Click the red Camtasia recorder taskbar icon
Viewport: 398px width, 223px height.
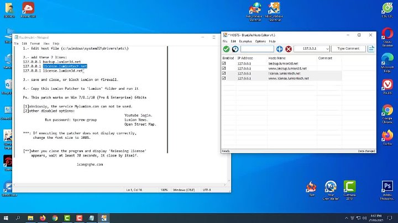79,218
